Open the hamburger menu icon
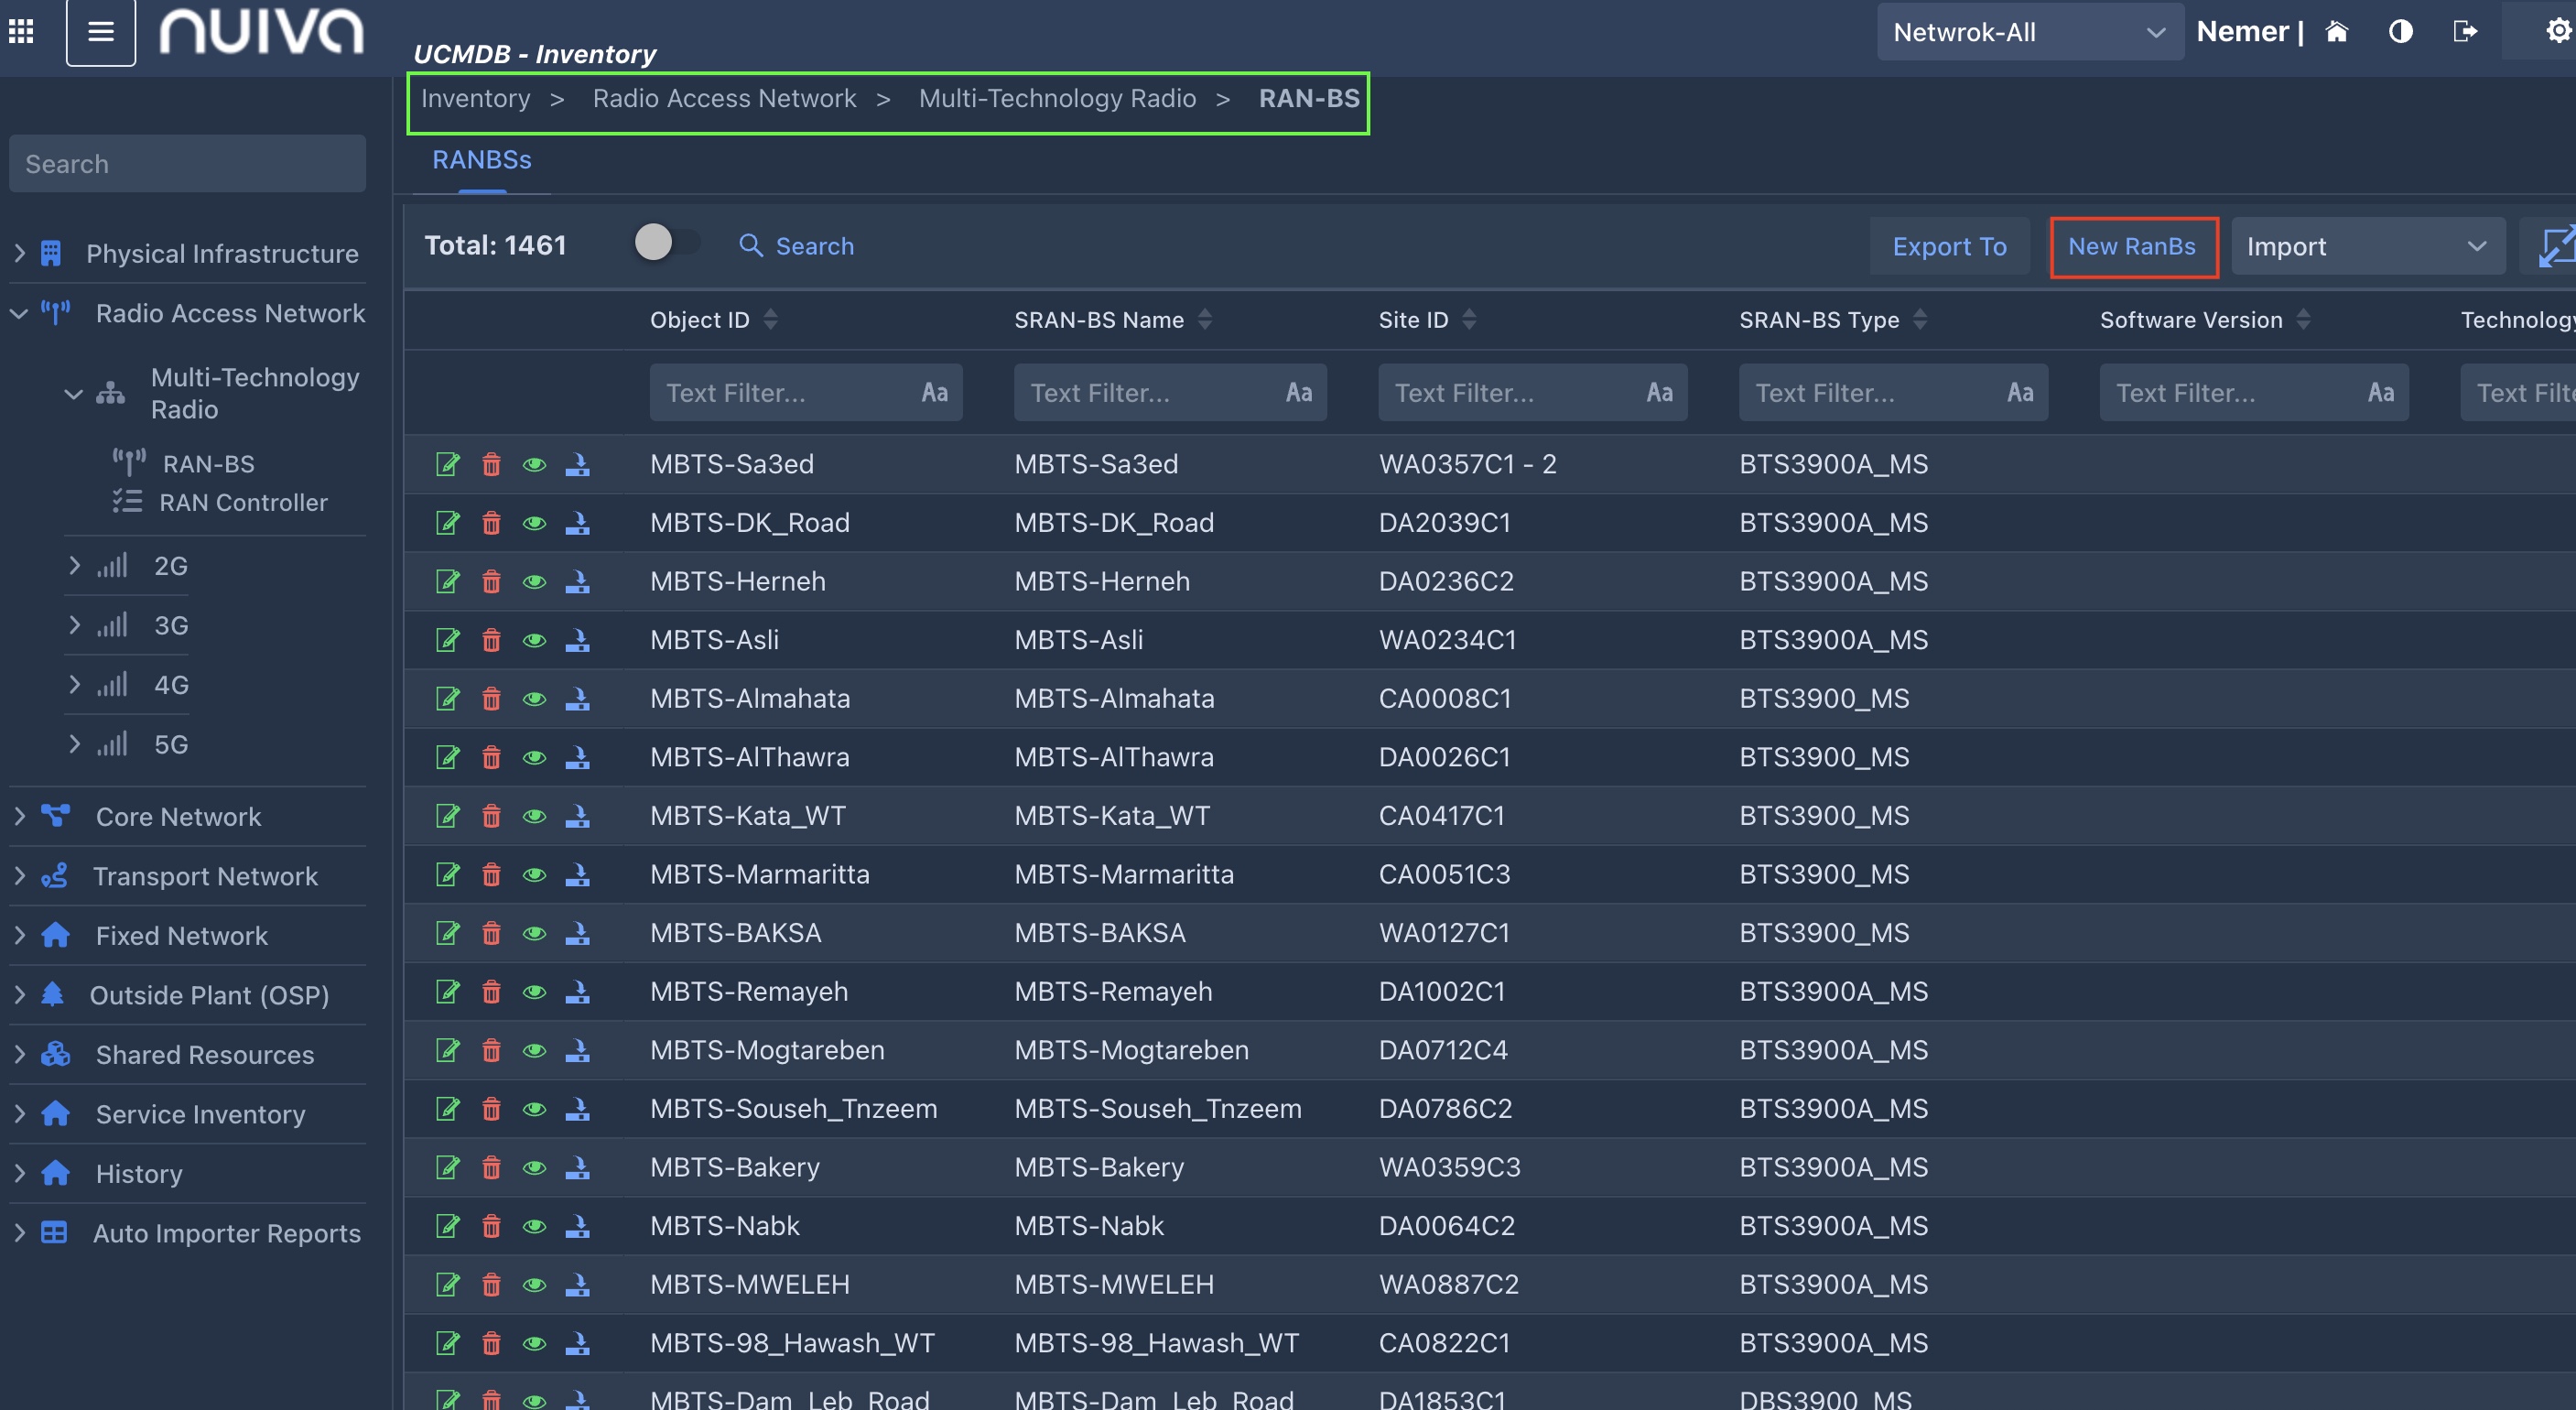 [x=100, y=32]
